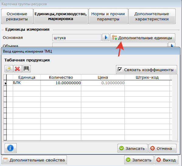Open the Дополнительные характеристики tab
Viewport: 182px width, 166px height.
tap(152, 16)
